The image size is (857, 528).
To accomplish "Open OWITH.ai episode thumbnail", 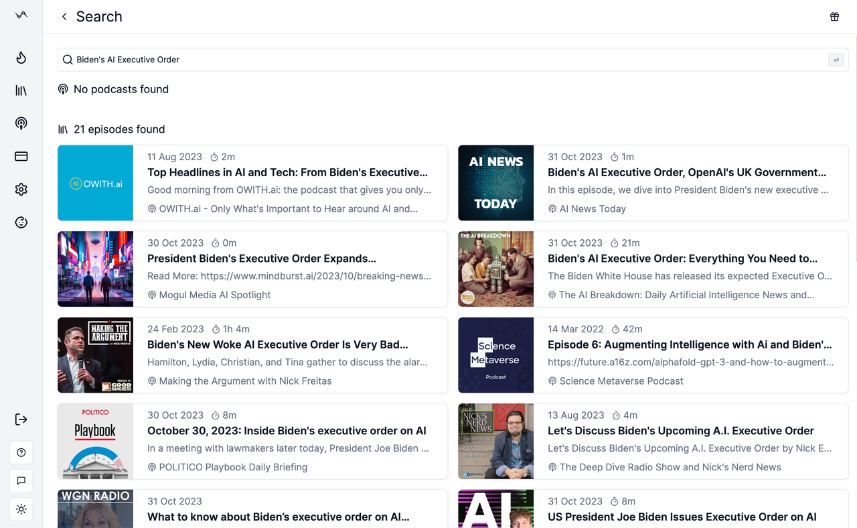I will tap(95, 183).
